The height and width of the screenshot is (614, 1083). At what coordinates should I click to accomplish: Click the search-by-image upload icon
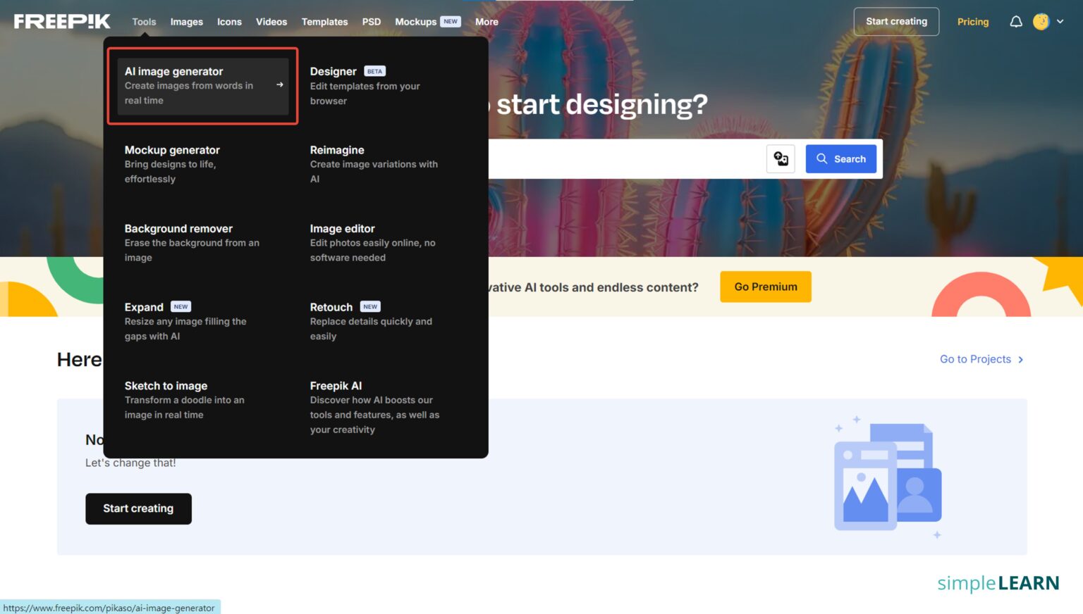click(781, 158)
